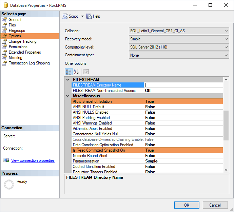Select the ANSI Warnings Enabled row
The image size is (234, 212).
[147, 123]
